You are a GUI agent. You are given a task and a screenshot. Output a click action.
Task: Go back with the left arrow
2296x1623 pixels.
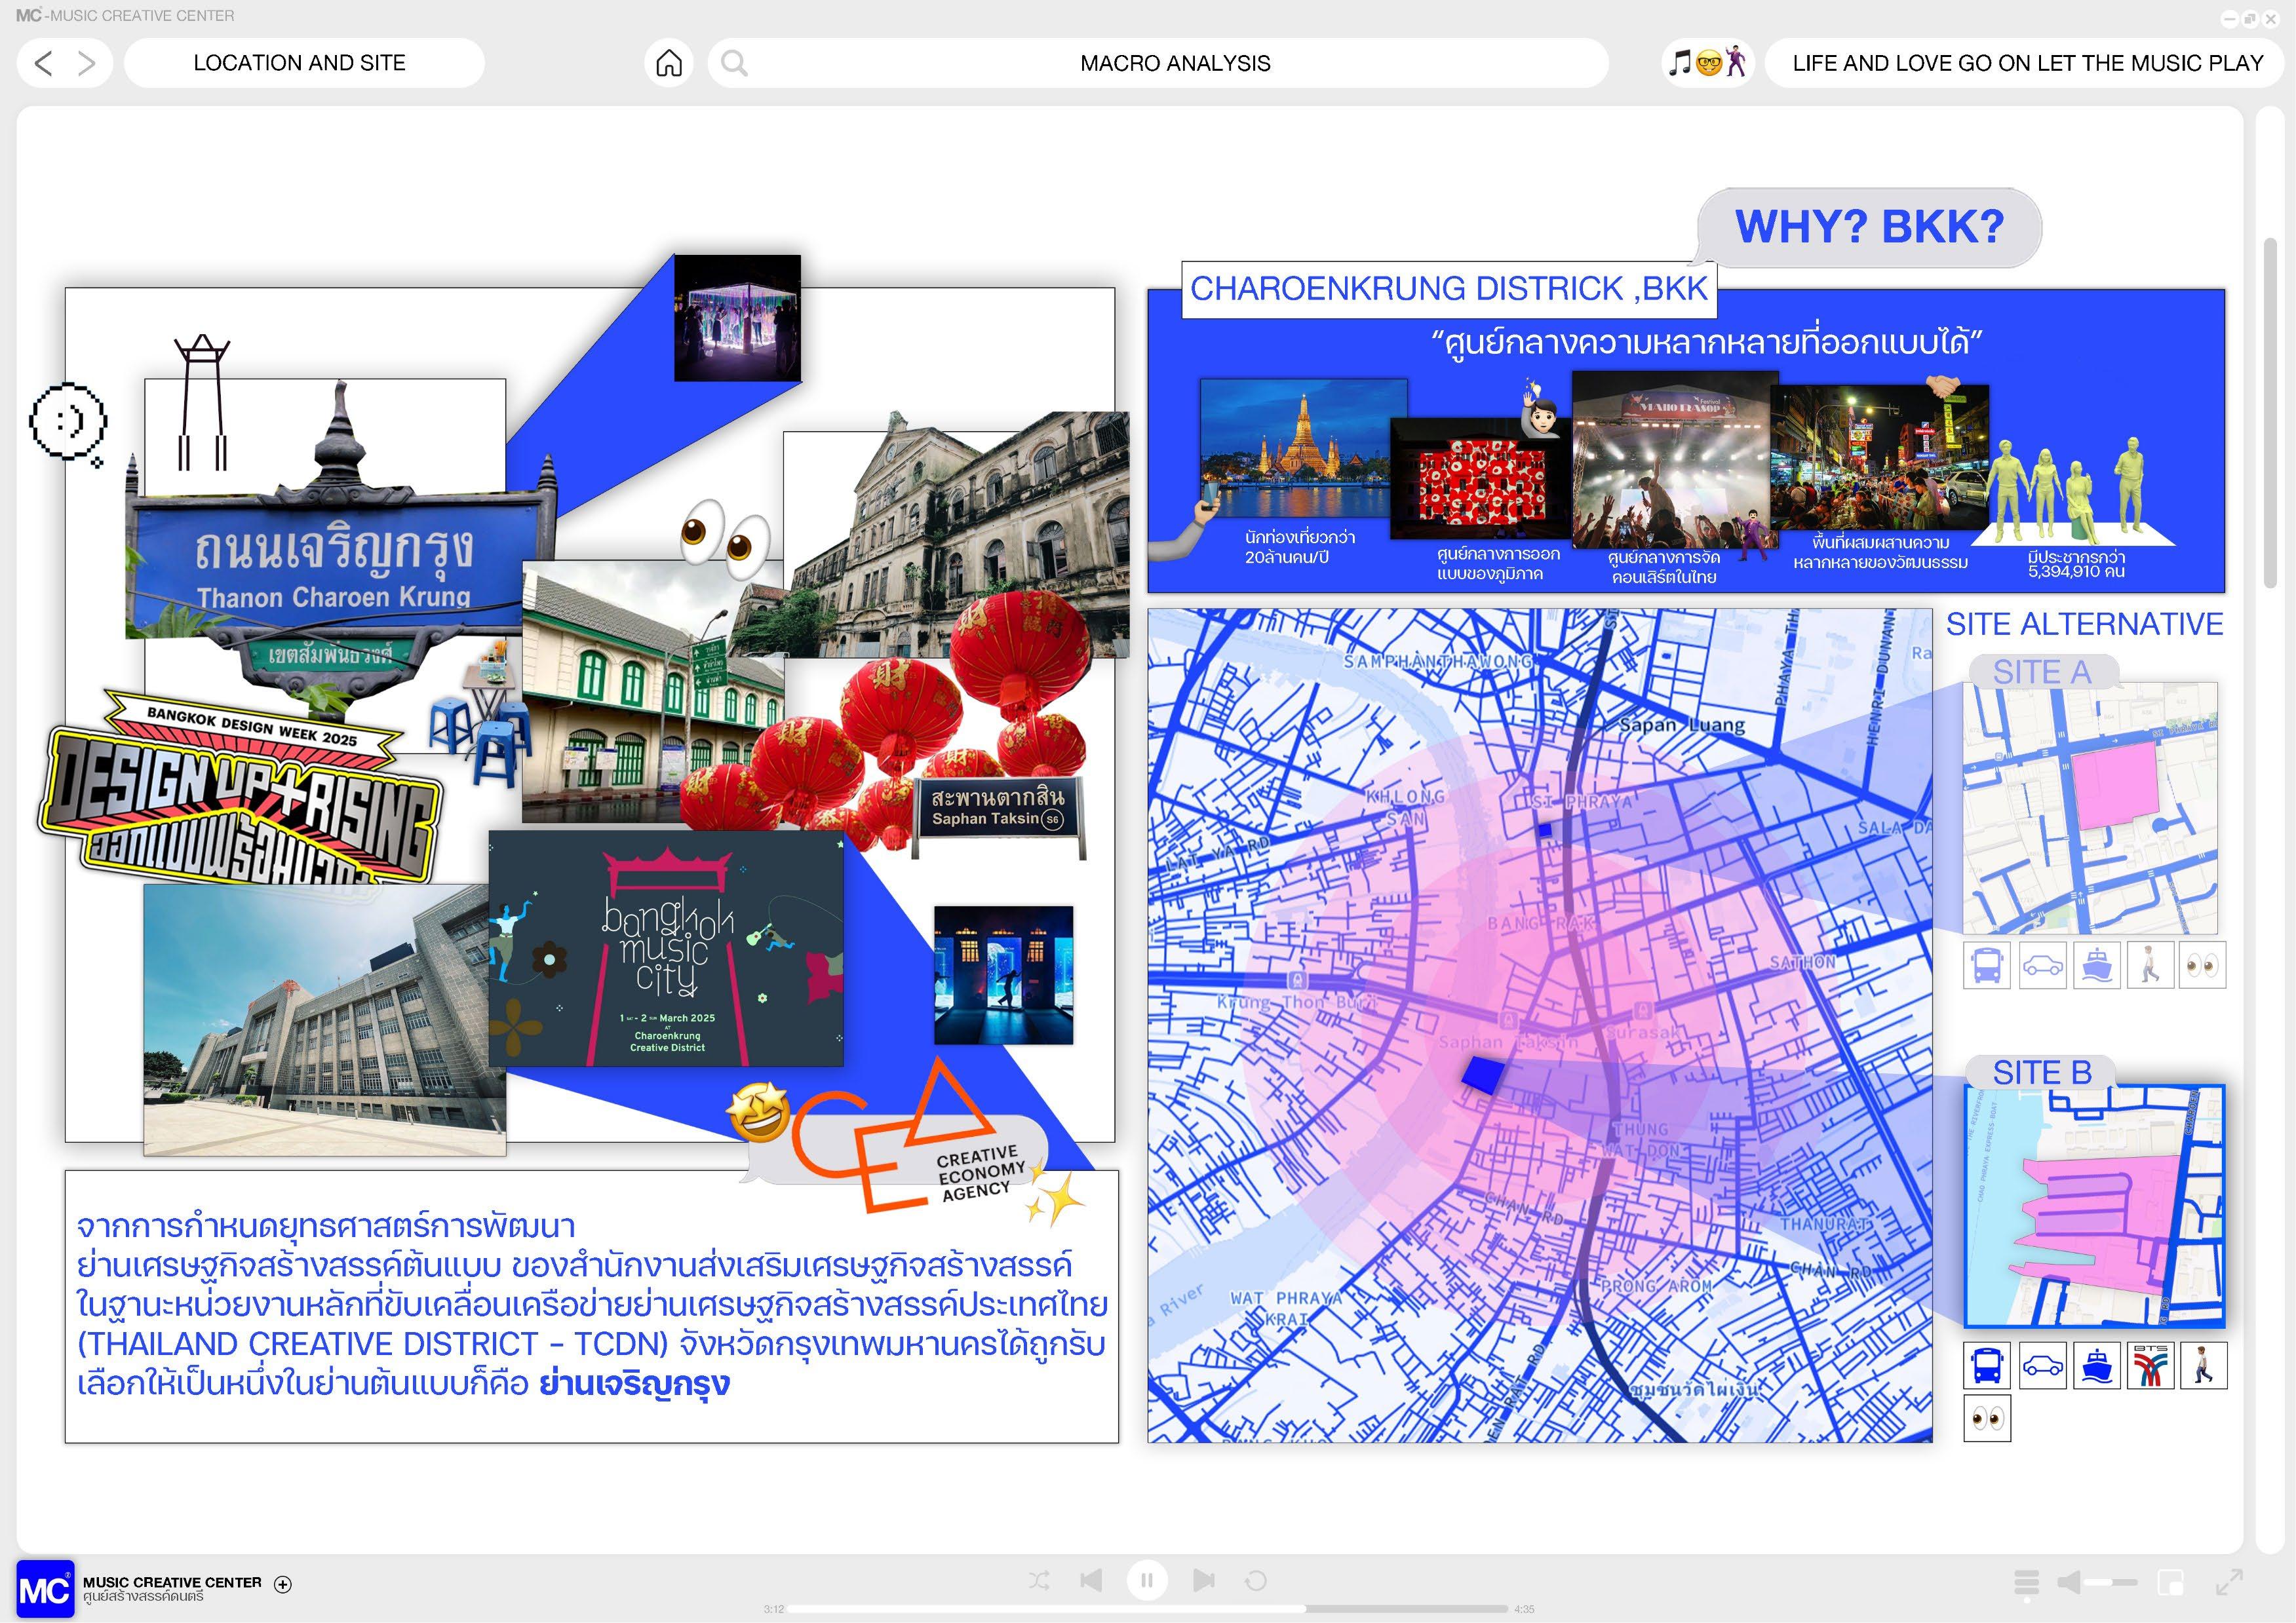(43, 63)
